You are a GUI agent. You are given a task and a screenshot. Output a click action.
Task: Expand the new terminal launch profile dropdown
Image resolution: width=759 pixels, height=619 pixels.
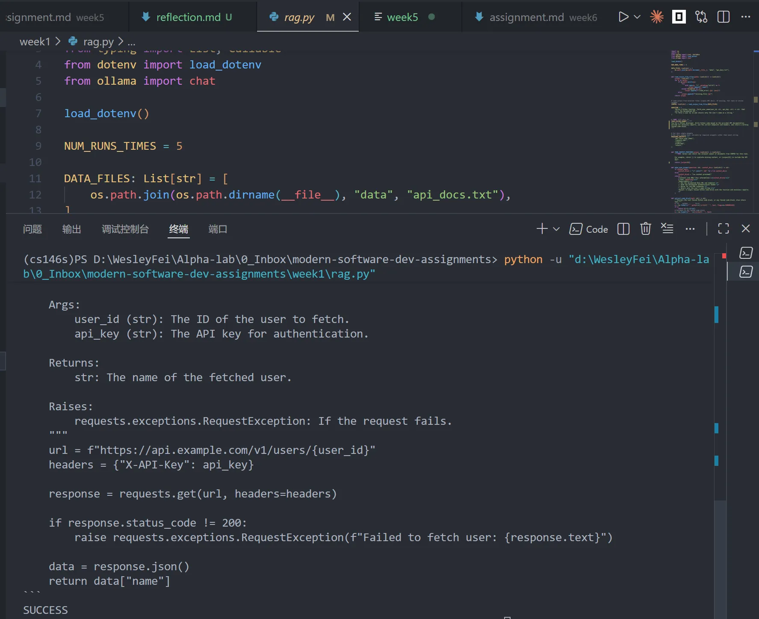556,229
